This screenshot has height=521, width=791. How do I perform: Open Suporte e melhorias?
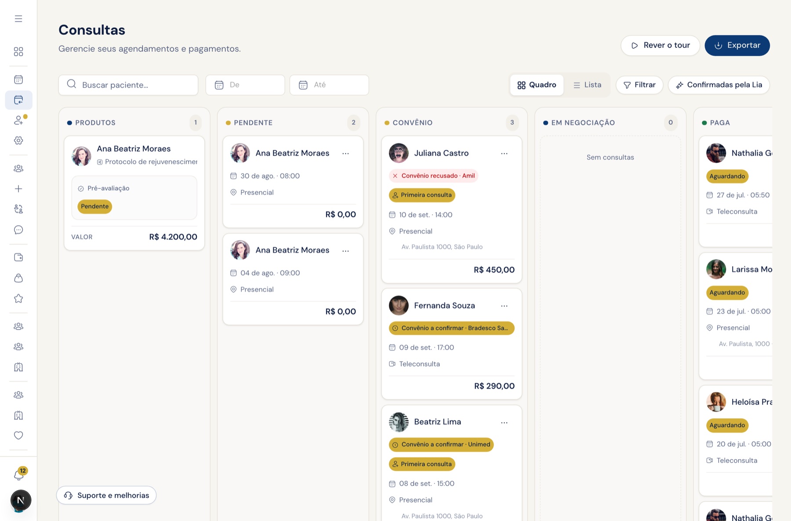coord(106,495)
